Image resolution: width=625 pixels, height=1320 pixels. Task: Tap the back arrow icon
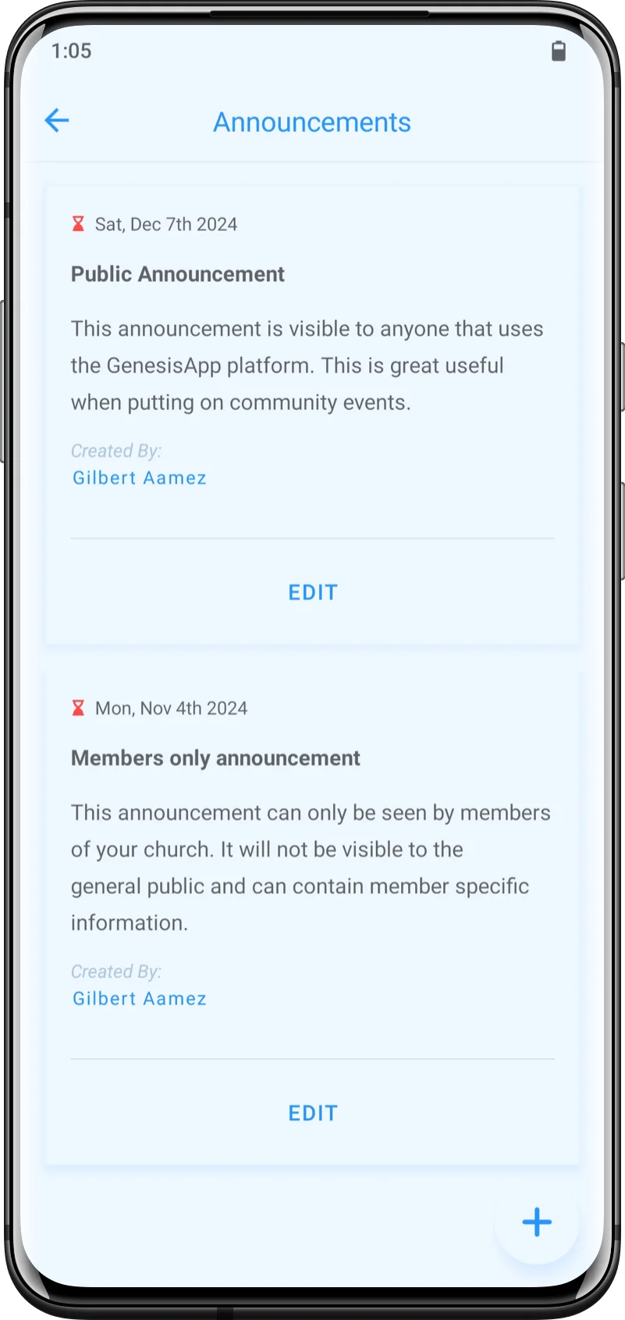[x=57, y=120]
